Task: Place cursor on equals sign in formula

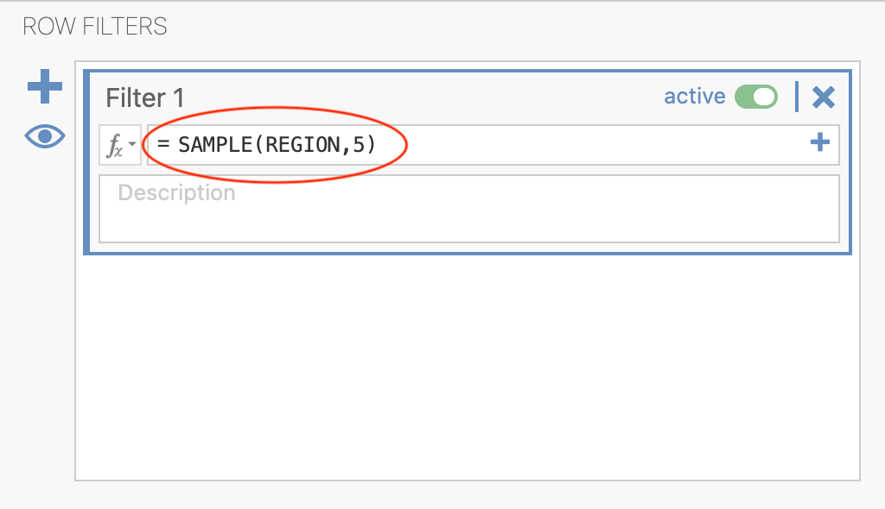Action: point(163,145)
